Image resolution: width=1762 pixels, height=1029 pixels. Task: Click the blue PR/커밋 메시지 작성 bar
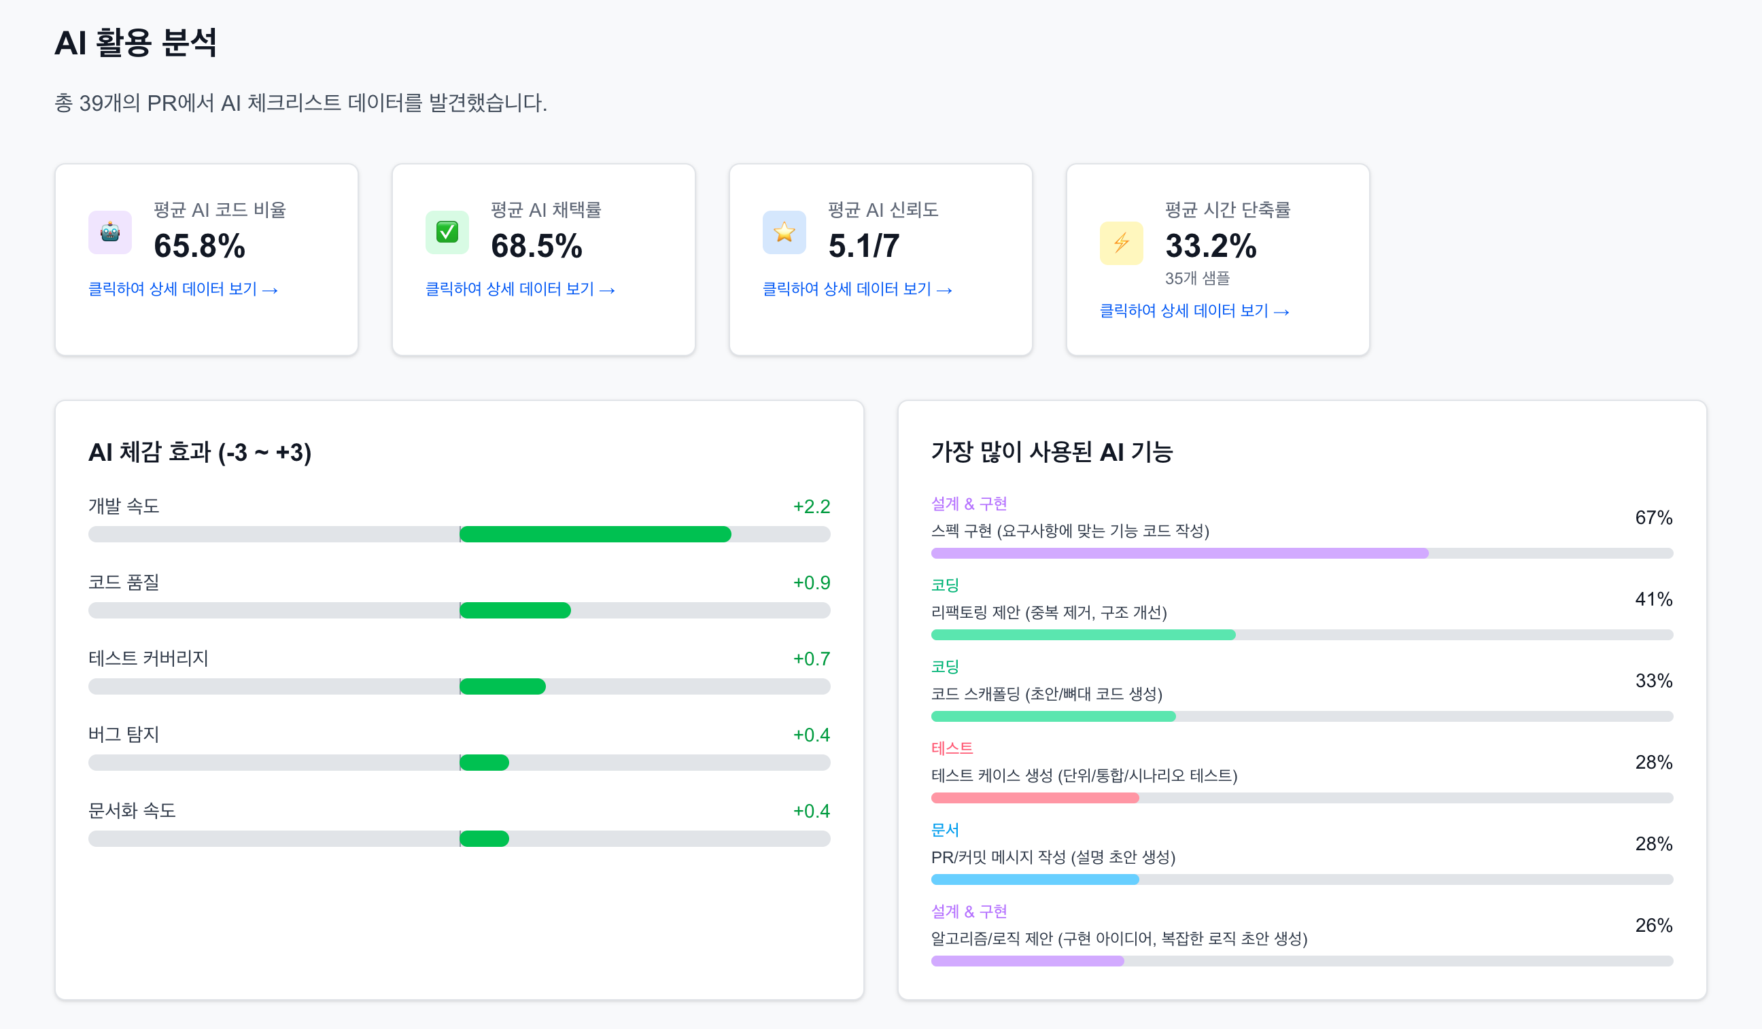coord(1034,880)
